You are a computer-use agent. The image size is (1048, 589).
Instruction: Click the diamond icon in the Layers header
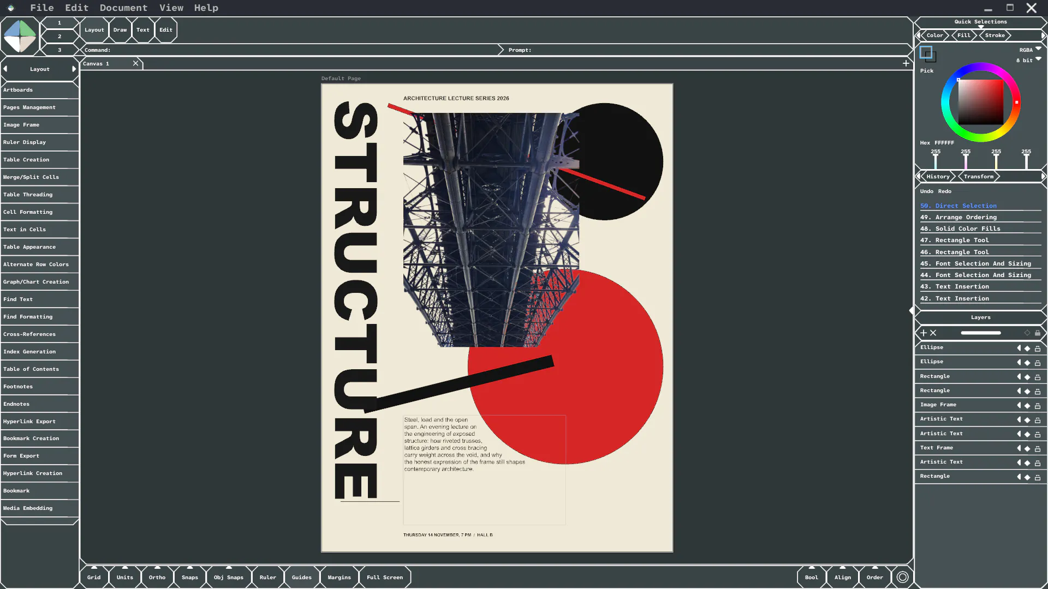(1027, 333)
